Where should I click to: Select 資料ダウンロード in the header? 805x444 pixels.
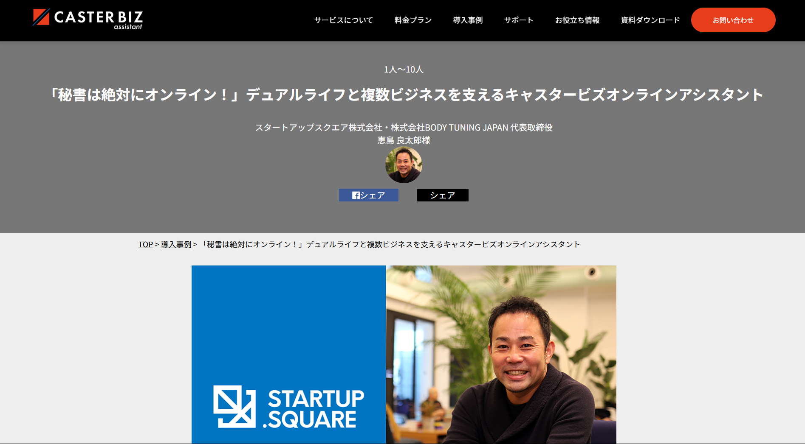650,20
